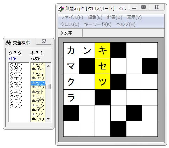Click the grid cell containing ラ
The image size is (169, 148).
[x=71, y=97]
